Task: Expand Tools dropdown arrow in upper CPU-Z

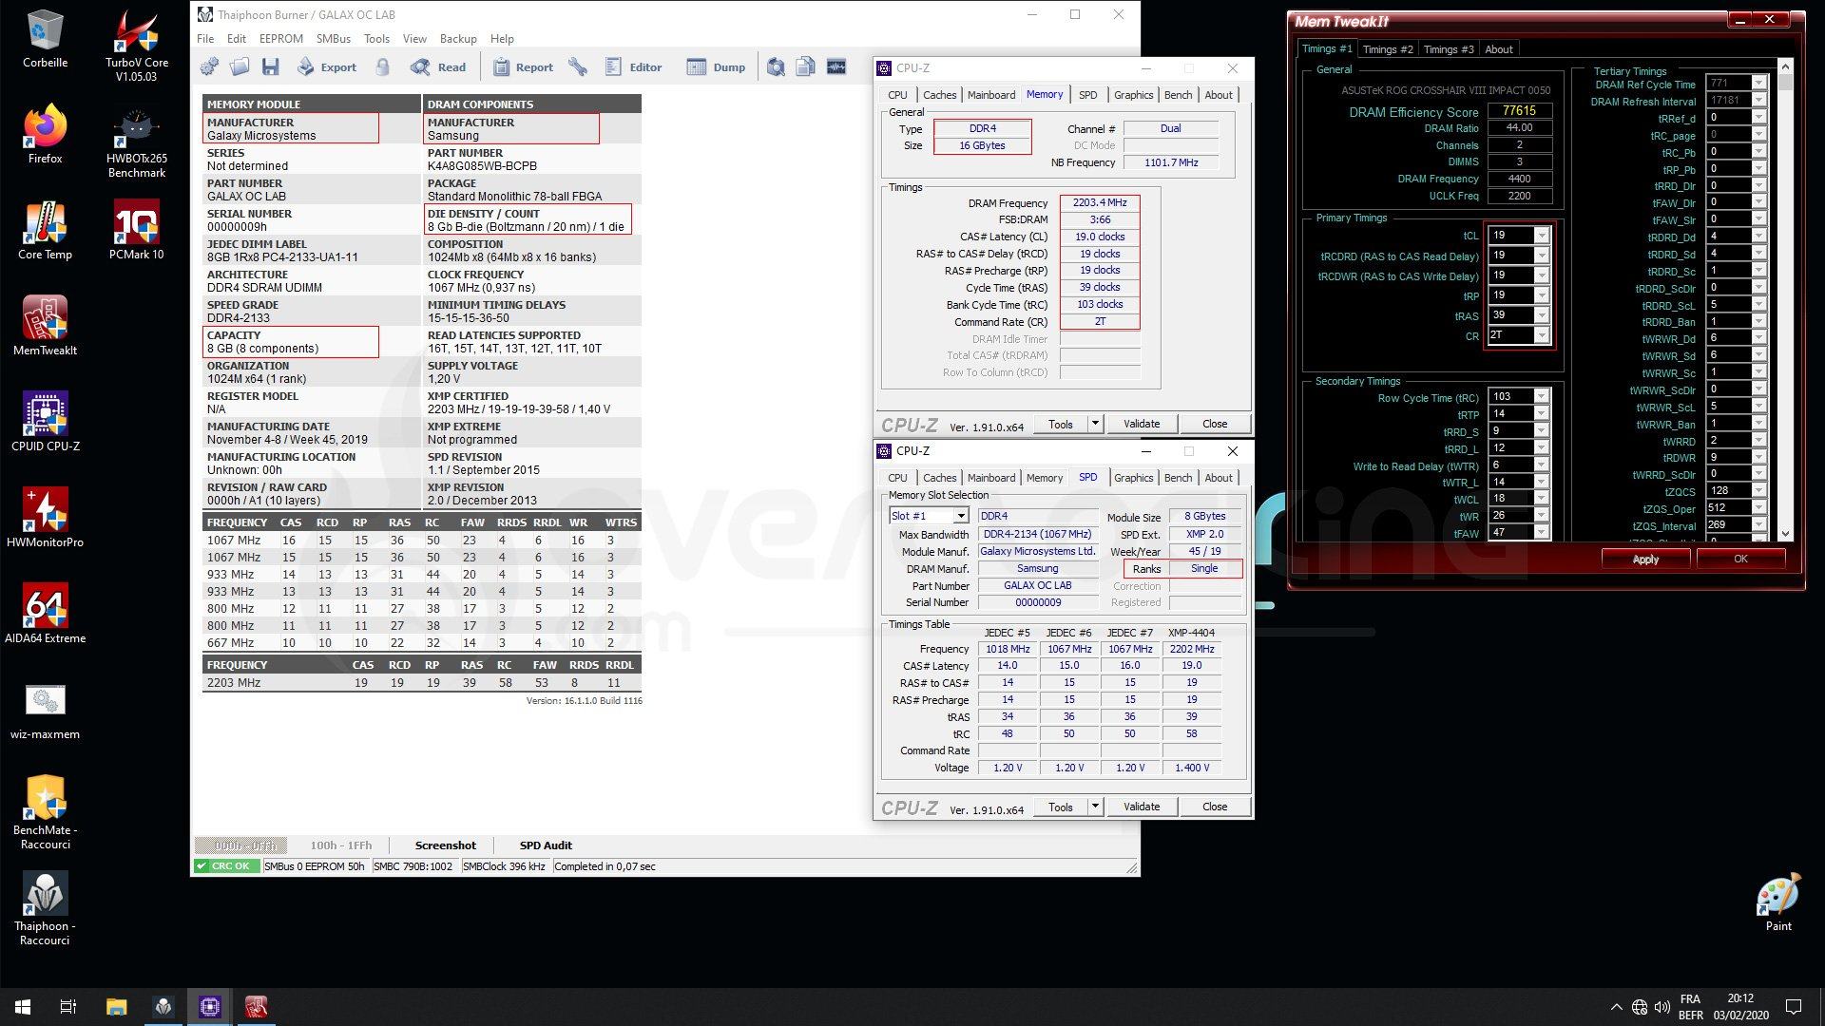Action: pos(1095,424)
